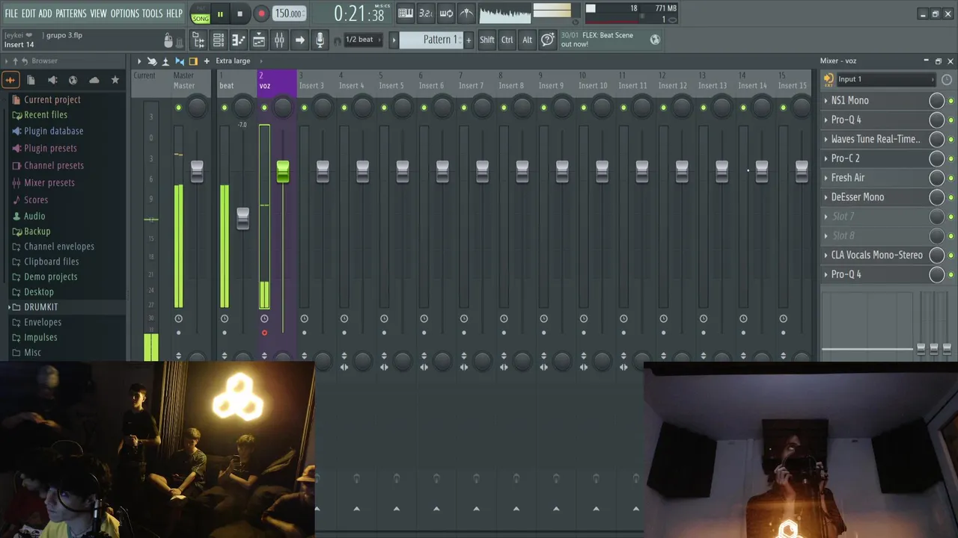Disable the Waves Tune Real-Time effect slot
The image size is (958, 538).
tap(951, 140)
